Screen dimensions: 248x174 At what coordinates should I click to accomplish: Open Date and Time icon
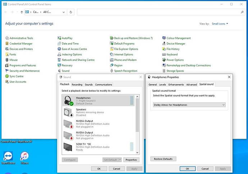pos(59,43)
